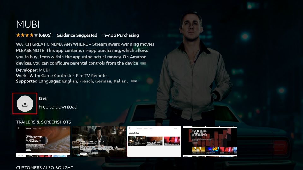Click the Get download icon button
Screen dimensions: 303x170
pos(25,104)
